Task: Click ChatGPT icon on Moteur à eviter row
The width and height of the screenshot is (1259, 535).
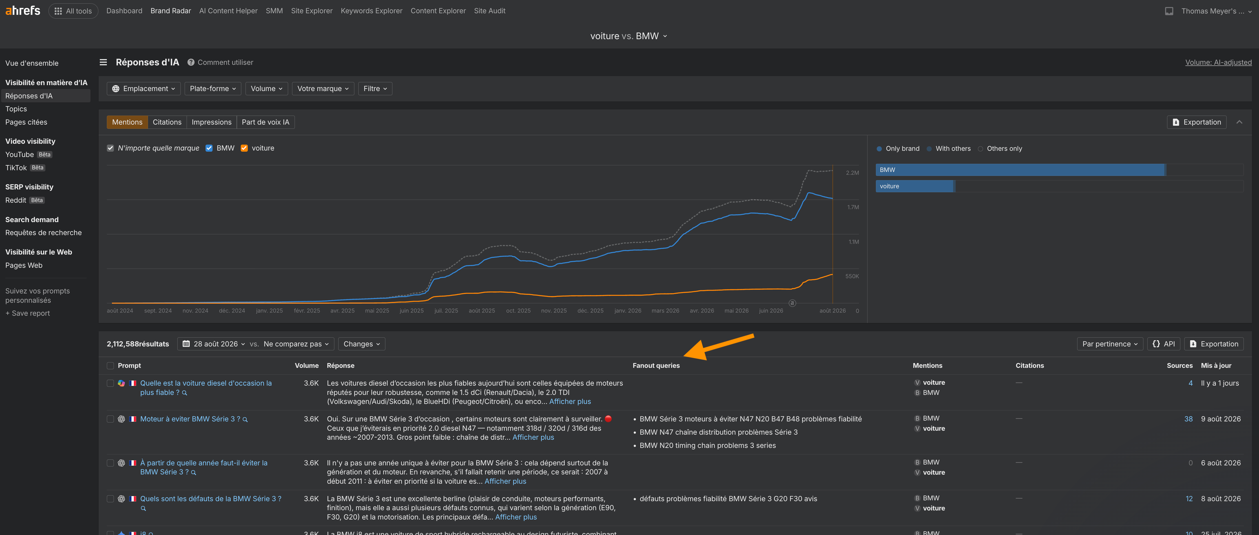Action: click(x=121, y=419)
